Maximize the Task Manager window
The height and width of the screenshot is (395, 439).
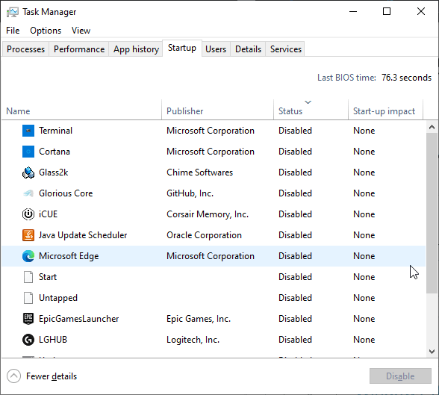point(387,12)
